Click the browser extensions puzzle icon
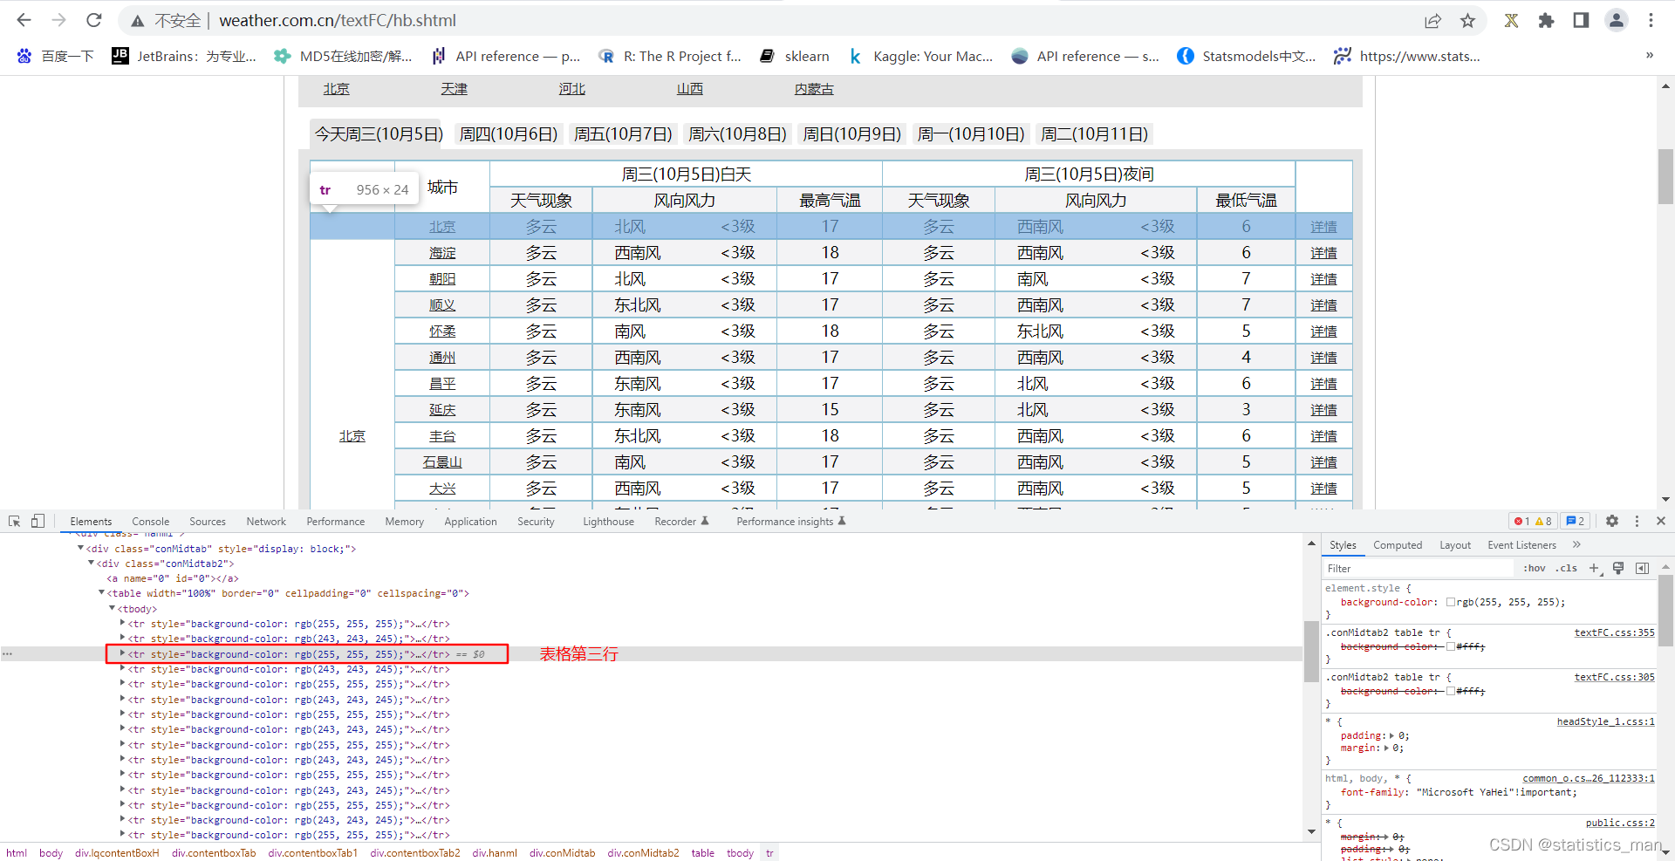Image resolution: width=1675 pixels, height=861 pixels. [x=1546, y=20]
